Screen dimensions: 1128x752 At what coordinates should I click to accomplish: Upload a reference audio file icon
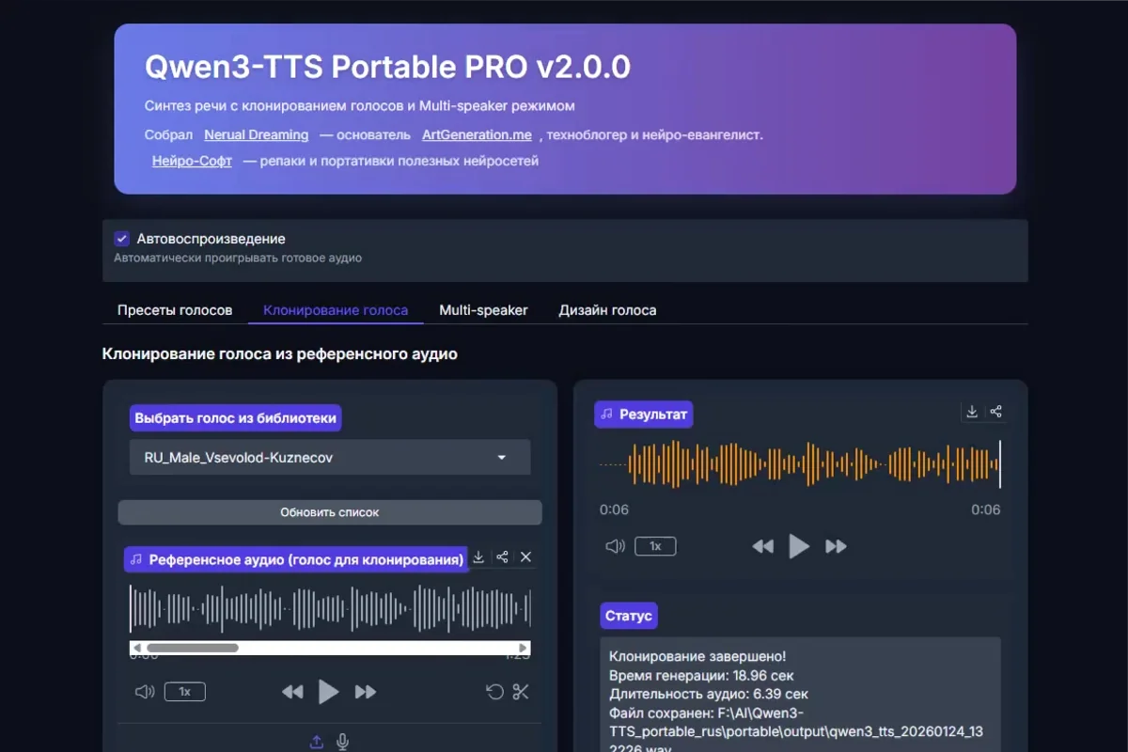click(317, 742)
